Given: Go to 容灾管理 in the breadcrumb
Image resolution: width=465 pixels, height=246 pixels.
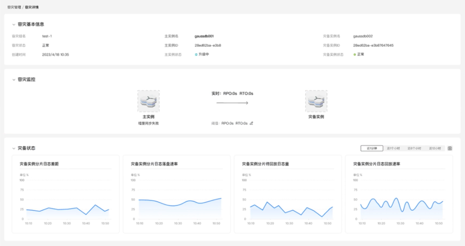Looking at the screenshot, I should tap(14, 7).
